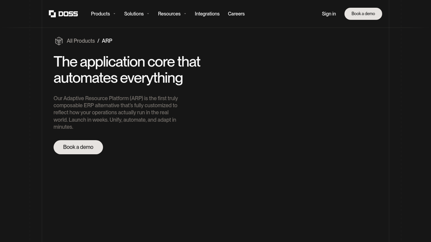Navigate to All Products breadcrumb

tap(81, 41)
